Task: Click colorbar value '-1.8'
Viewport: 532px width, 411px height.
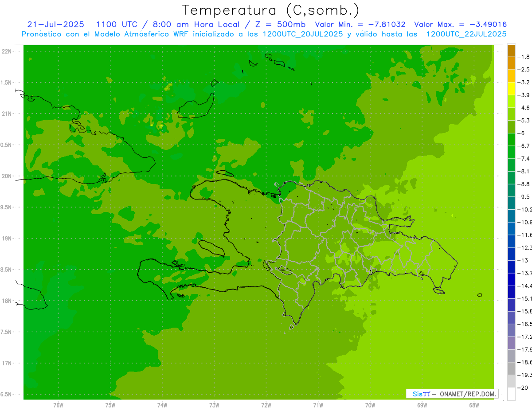Action: click(x=524, y=57)
